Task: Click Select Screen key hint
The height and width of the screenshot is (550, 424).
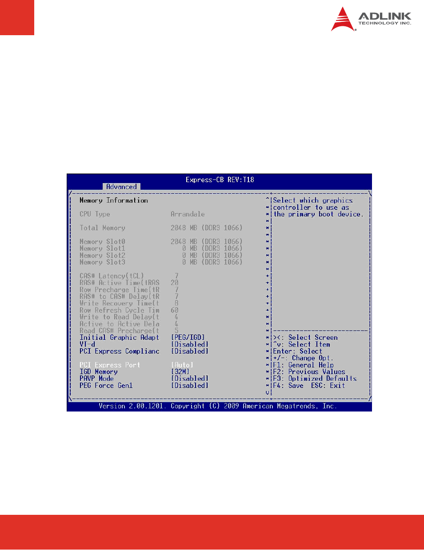Action: pyautogui.click(x=305, y=338)
